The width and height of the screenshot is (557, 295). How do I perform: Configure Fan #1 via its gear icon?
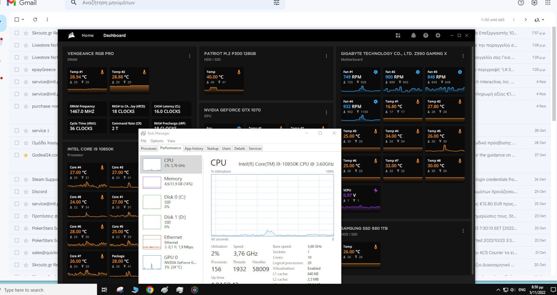(x=376, y=72)
